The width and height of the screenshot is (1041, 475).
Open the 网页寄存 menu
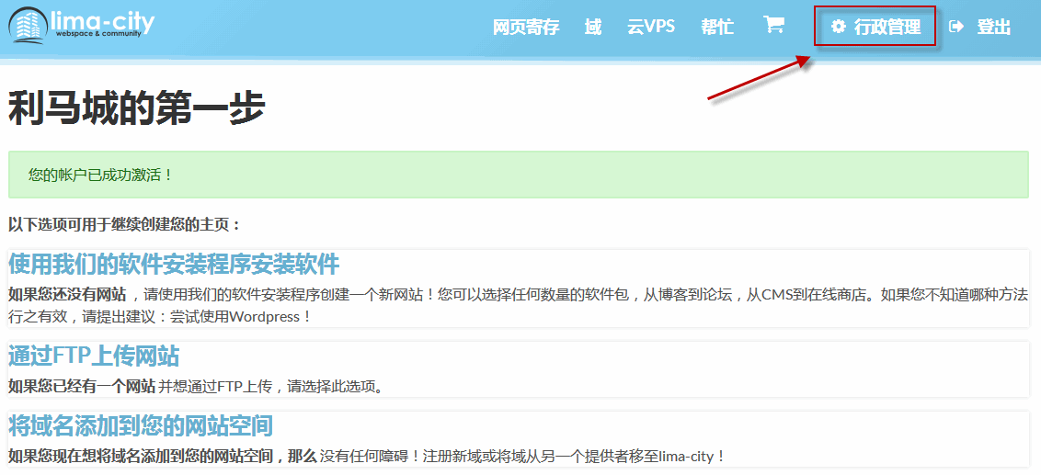click(526, 27)
